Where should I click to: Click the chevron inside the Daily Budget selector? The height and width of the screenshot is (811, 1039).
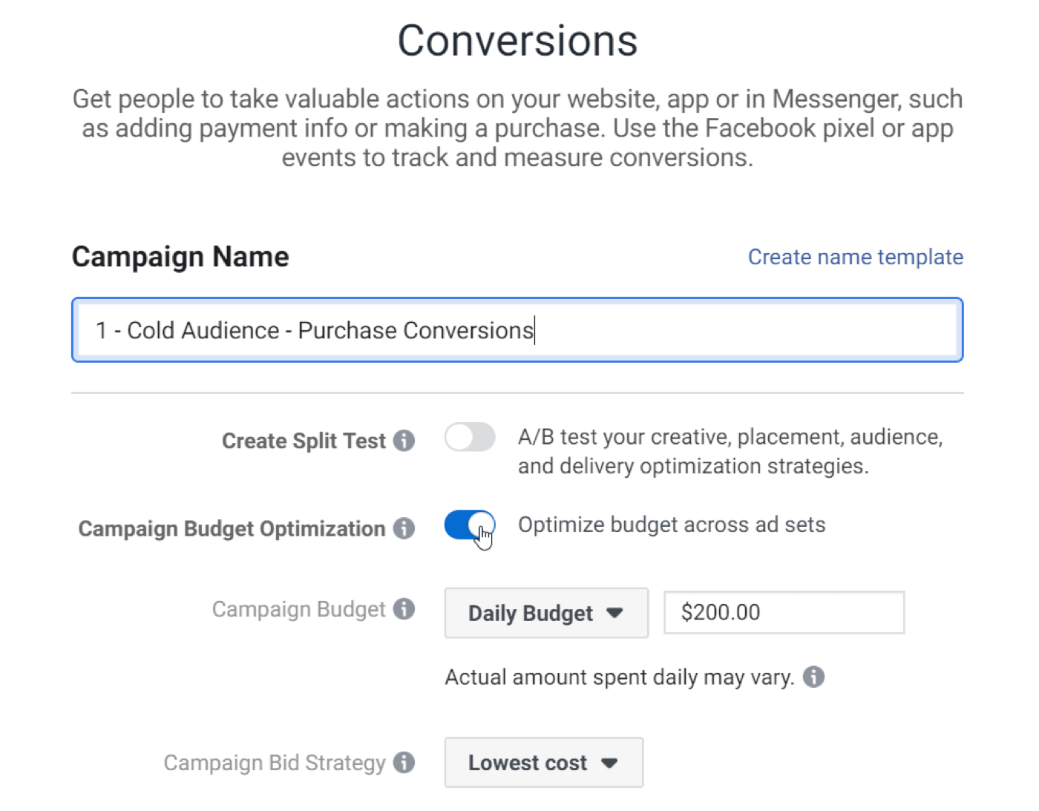(x=614, y=613)
